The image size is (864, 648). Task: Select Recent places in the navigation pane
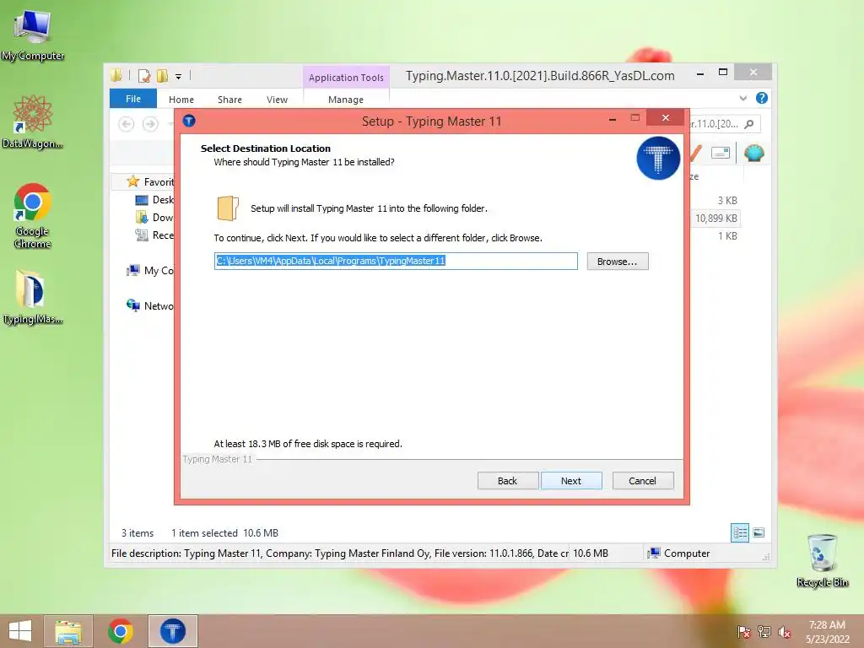tap(154, 235)
